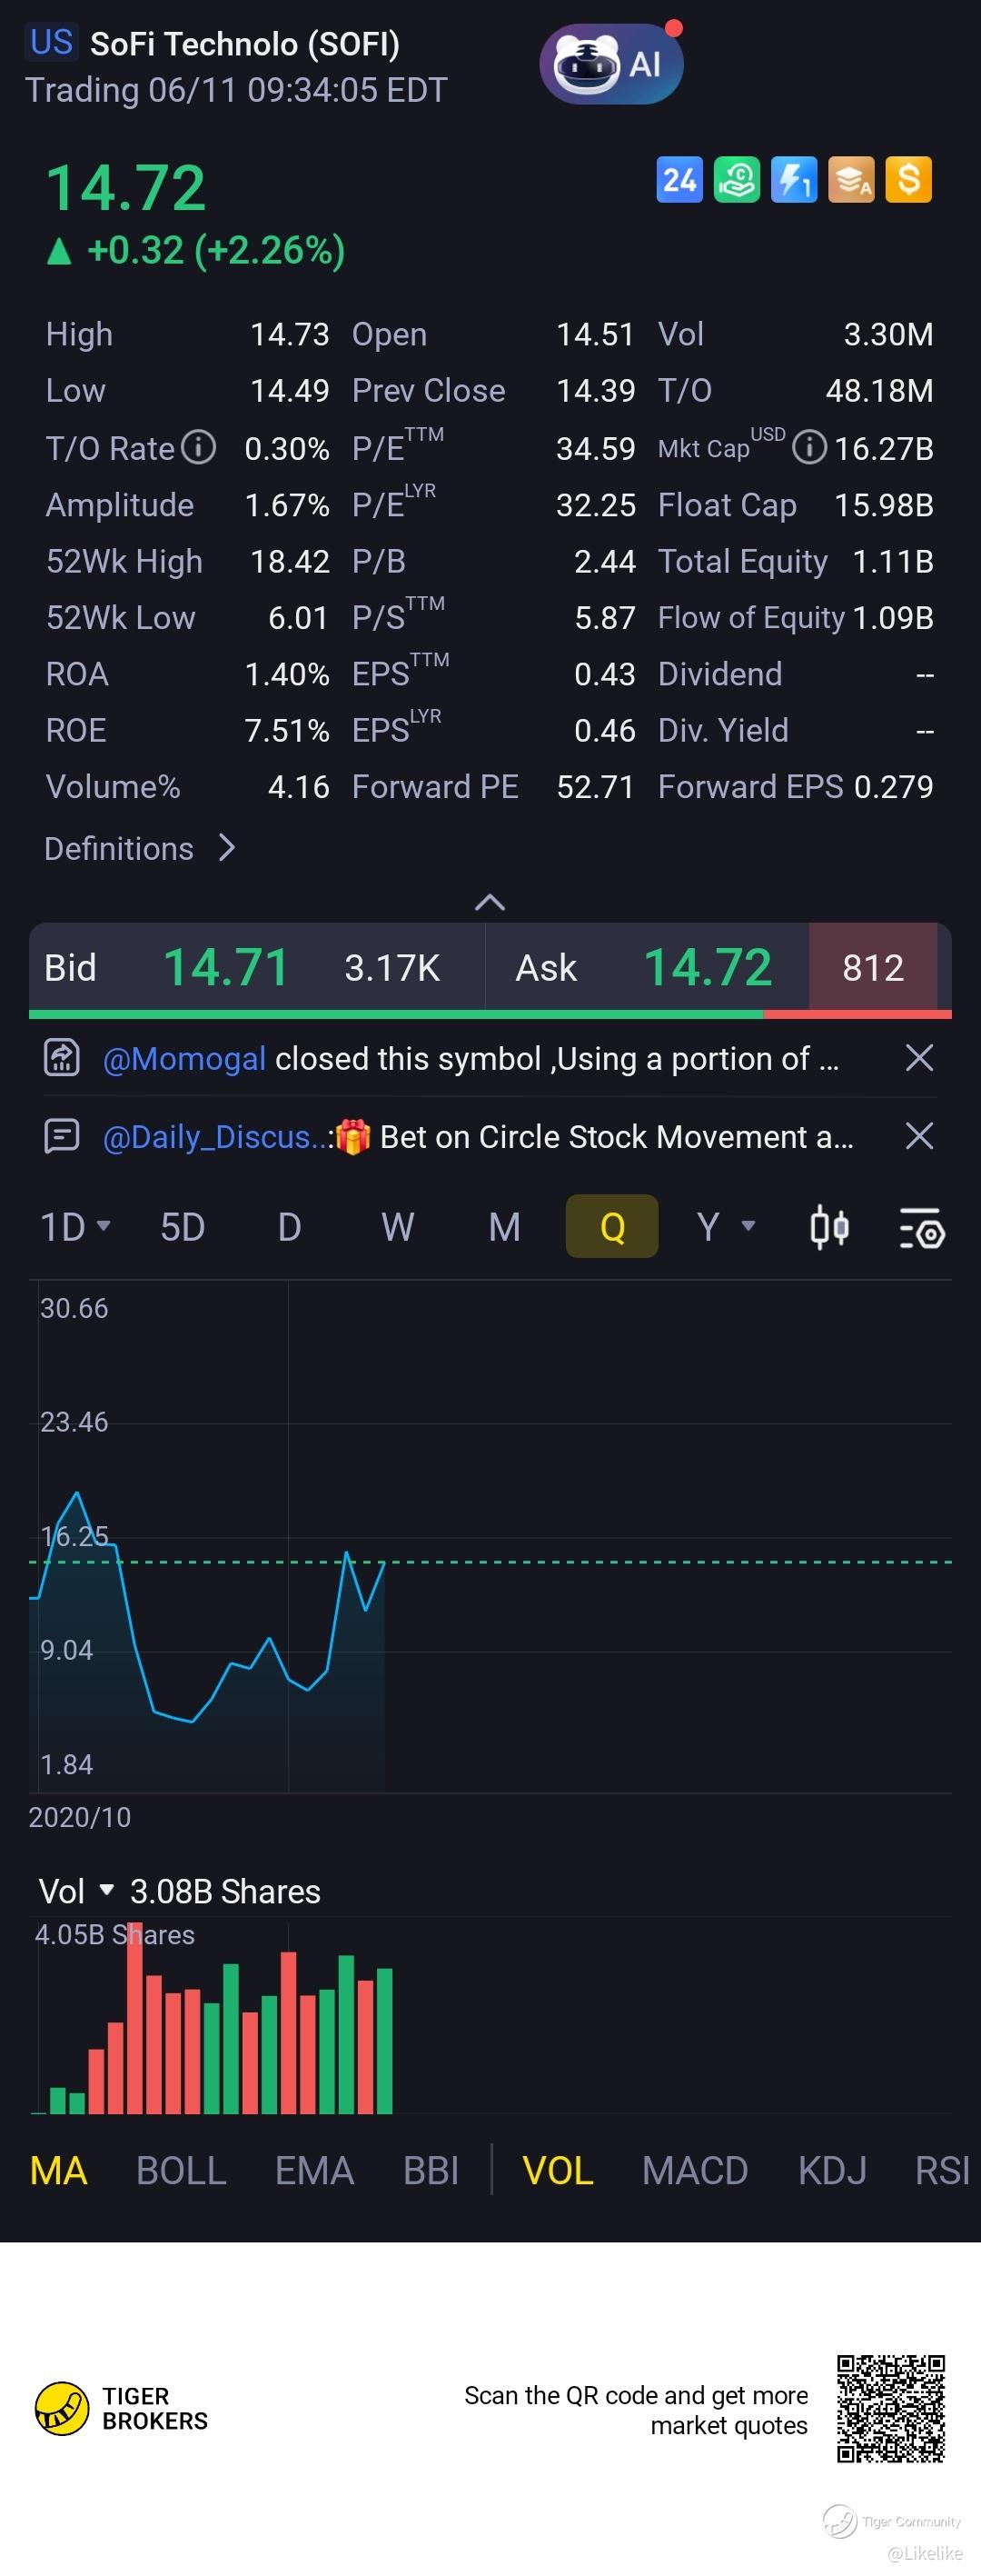Image resolution: width=981 pixels, height=2576 pixels.
Task: Tap the blue 24-hour trading badge
Action: pyautogui.click(x=679, y=181)
